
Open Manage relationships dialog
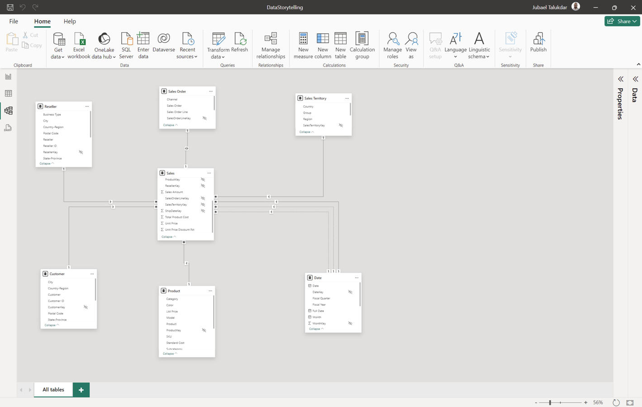(x=271, y=46)
